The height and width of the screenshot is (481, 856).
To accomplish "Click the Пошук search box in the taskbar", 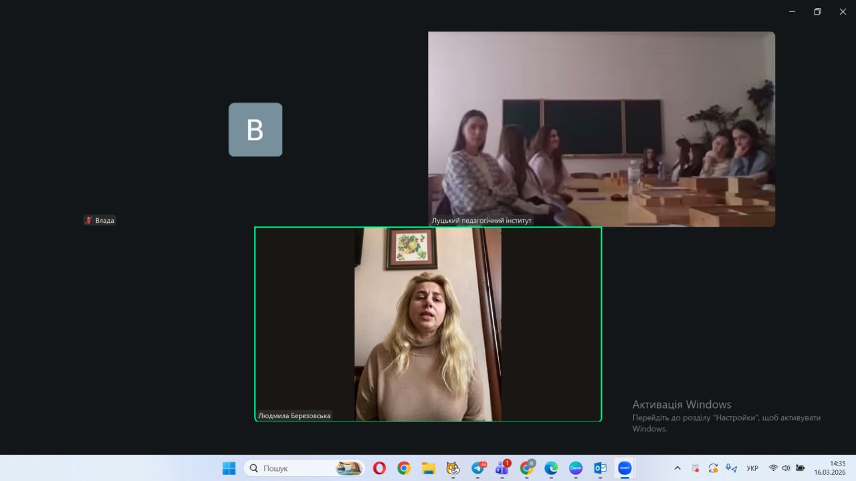I will click(x=304, y=468).
